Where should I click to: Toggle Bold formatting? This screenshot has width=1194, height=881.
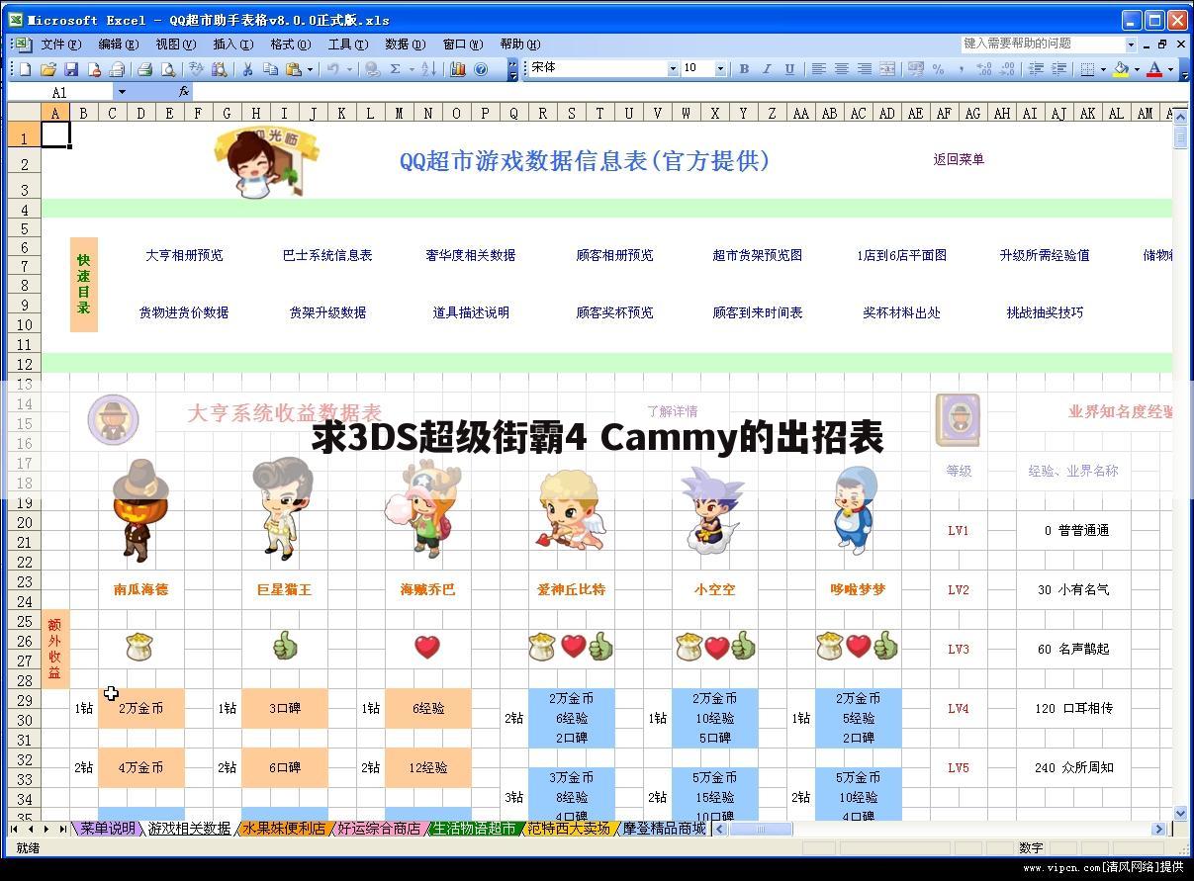coord(744,69)
